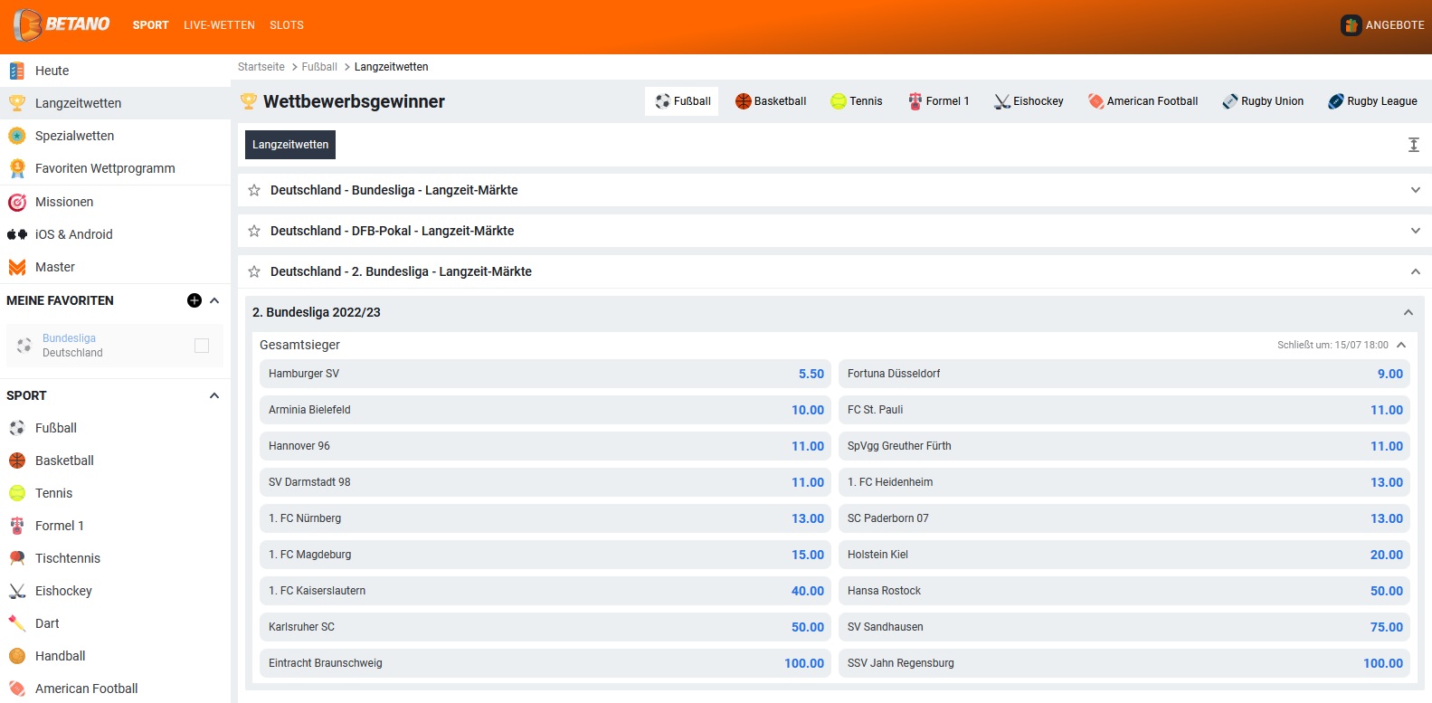Screen dimensions: 1432x703
Task: Click the Langzeitwetten trophy icon in sidebar
Action: [x=17, y=103]
